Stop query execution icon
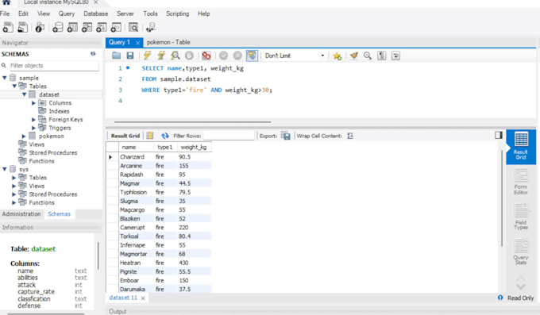This screenshot has width=540, height=315. point(189,56)
